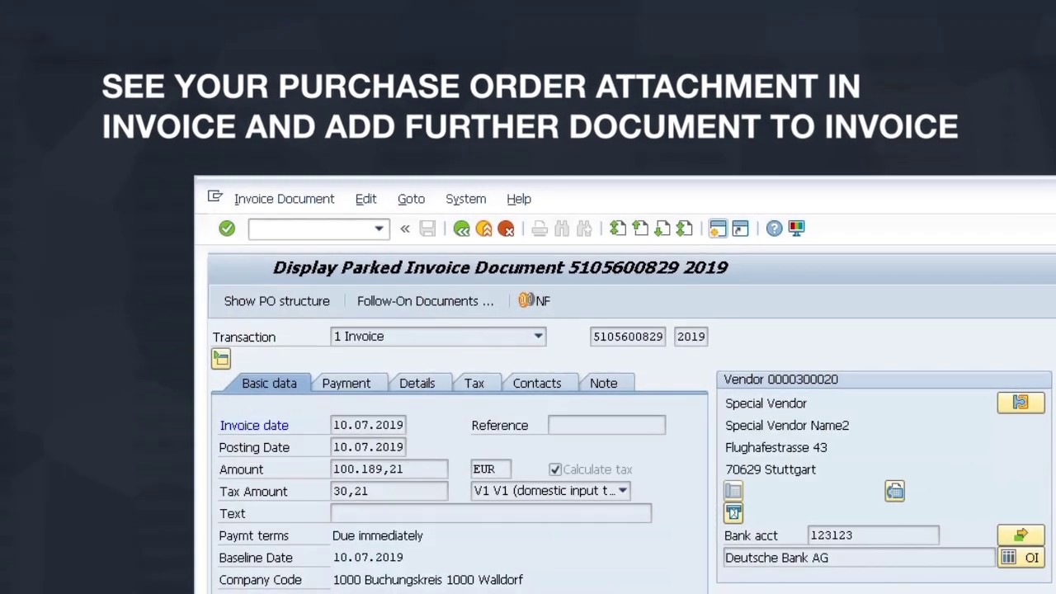Collapse the command field using the double-chevron
The height and width of the screenshot is (594, 1056).
(405, 229)
